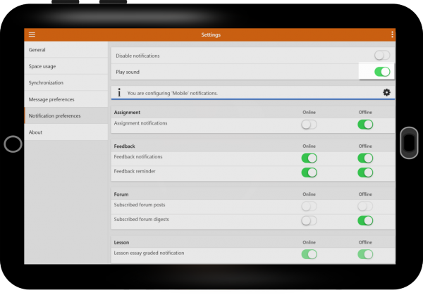Disable Offline Assignment notifications toggle

coord(365,124)
